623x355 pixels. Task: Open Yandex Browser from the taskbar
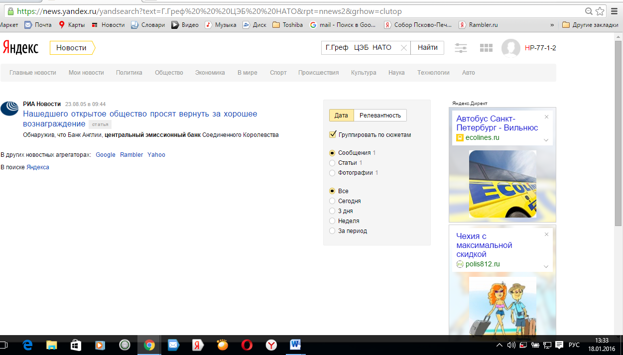271,345
